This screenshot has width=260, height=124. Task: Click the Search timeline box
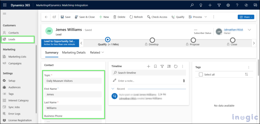(149, 73)
